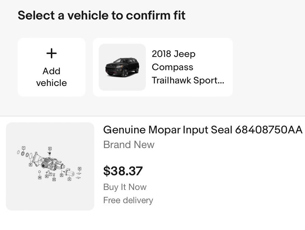Image resolution: width=305 pixels, height=230 pixels.
Task: Click callout number 10 in parts diagram
Action: [39, 177]
